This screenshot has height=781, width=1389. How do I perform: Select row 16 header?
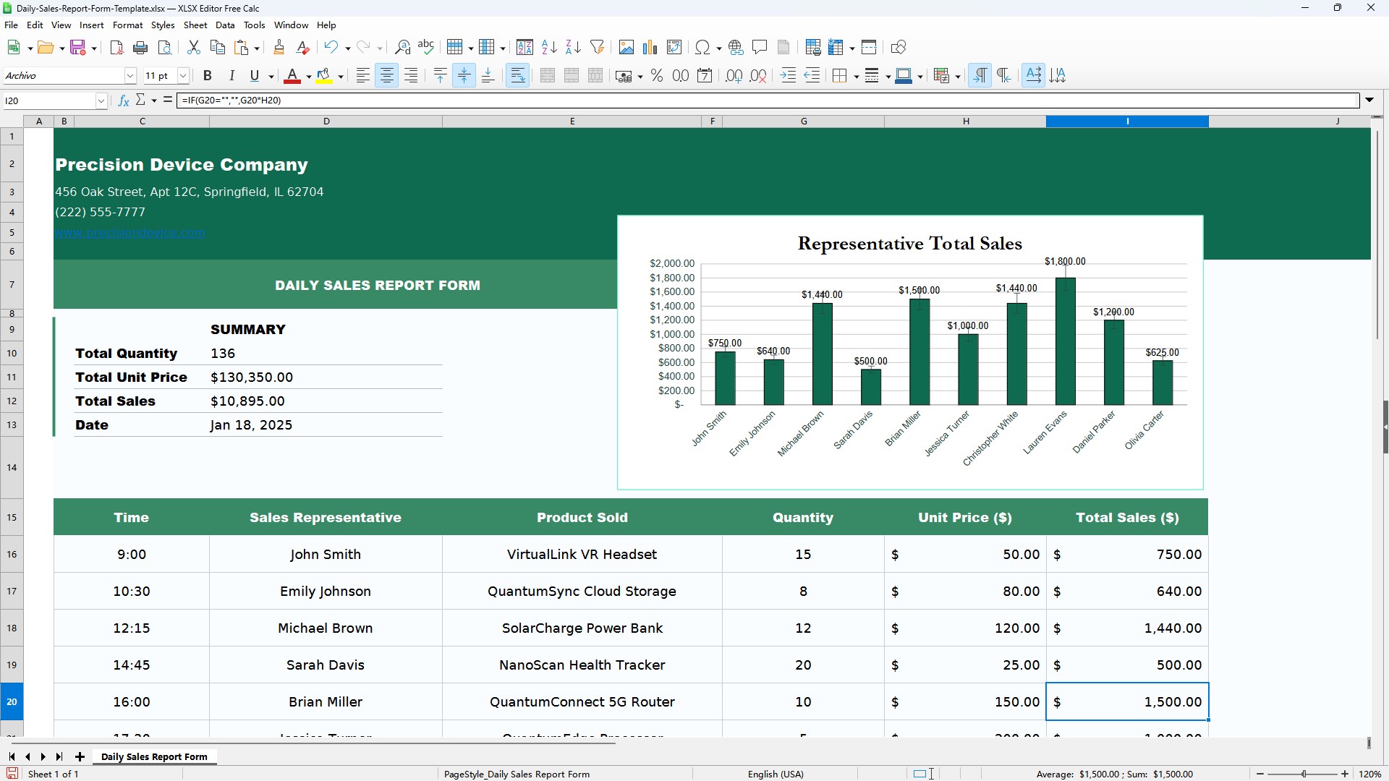[x=12, y=555]
